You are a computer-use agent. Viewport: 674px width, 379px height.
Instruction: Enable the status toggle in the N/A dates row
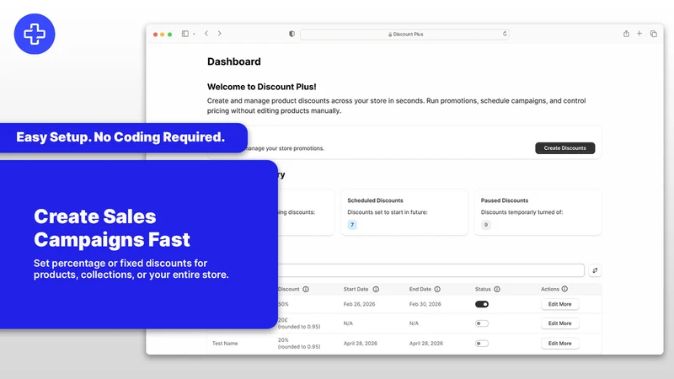click(482, 323)
